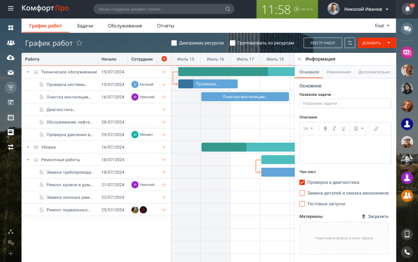Image resolution: width=418 pixels, height=262 pixels.
Task: Open the mail icon in left sidebar
Action: coord(11,72)
